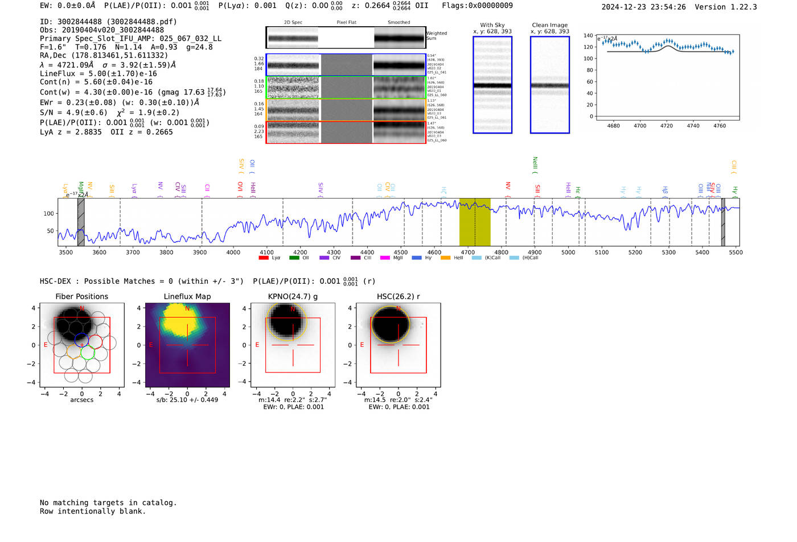Click the Flags:0x00000009 header text
The height and width of the screenshot is (542, 797).
tap(477, 6)
